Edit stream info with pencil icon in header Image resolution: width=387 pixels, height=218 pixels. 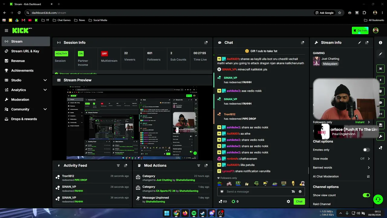click(359, 43)
